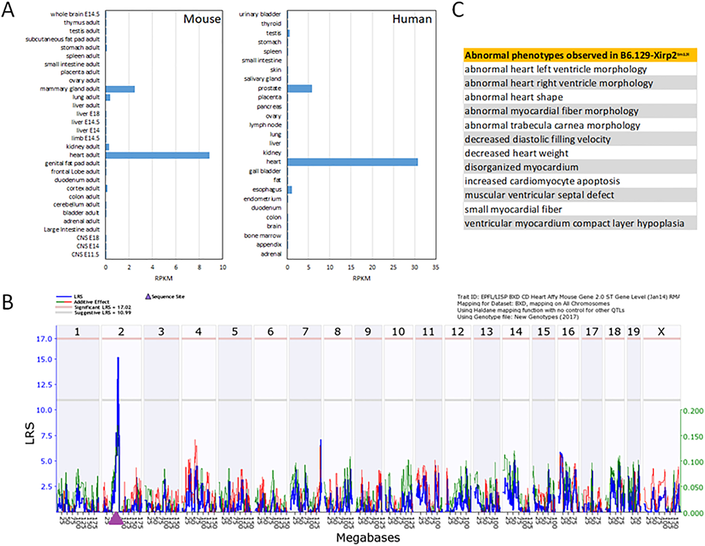Click 'Using Genotype file: New Genotypes (2017)' text

[x=518, y=317]
